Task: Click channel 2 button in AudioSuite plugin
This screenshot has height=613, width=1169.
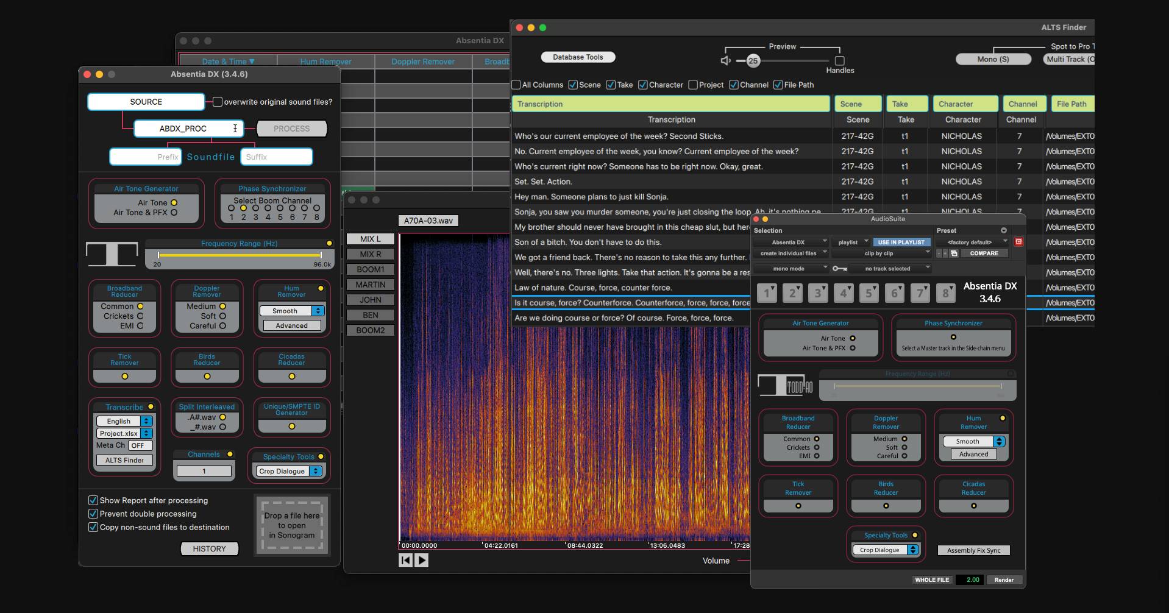Action: 792,293
